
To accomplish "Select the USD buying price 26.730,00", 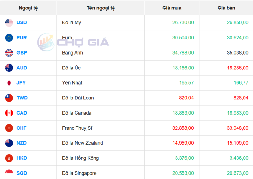I will coord(183,22).
